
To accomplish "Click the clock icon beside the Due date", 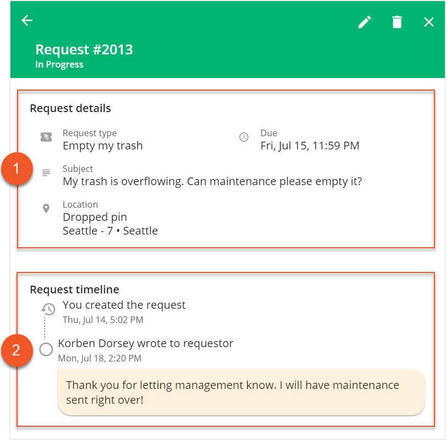I will [244, 137].
